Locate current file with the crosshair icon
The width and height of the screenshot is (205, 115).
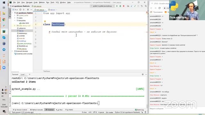tap(20, 10)
